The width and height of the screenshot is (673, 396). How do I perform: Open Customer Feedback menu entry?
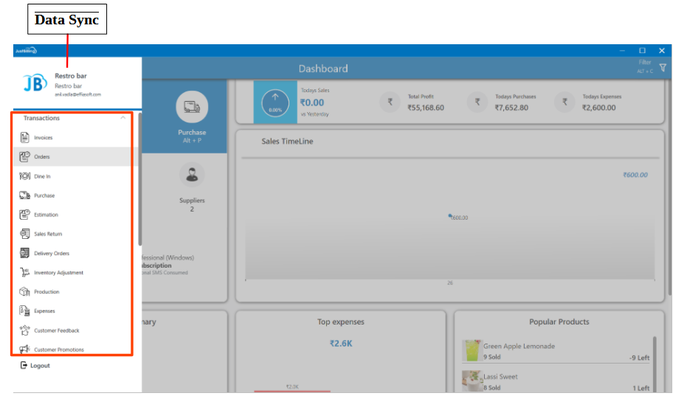click(56, 330)
